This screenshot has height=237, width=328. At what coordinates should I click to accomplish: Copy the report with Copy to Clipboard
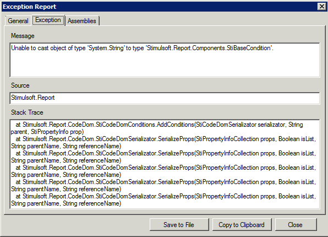point(242,225)
